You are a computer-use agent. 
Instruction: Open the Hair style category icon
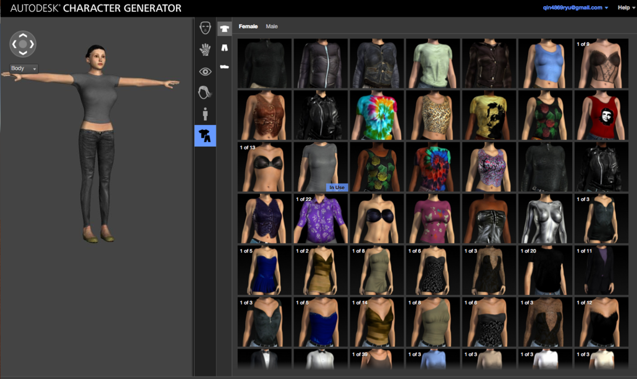pos(205,93)
